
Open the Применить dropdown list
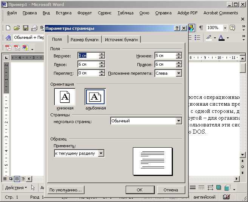(101, 153)
